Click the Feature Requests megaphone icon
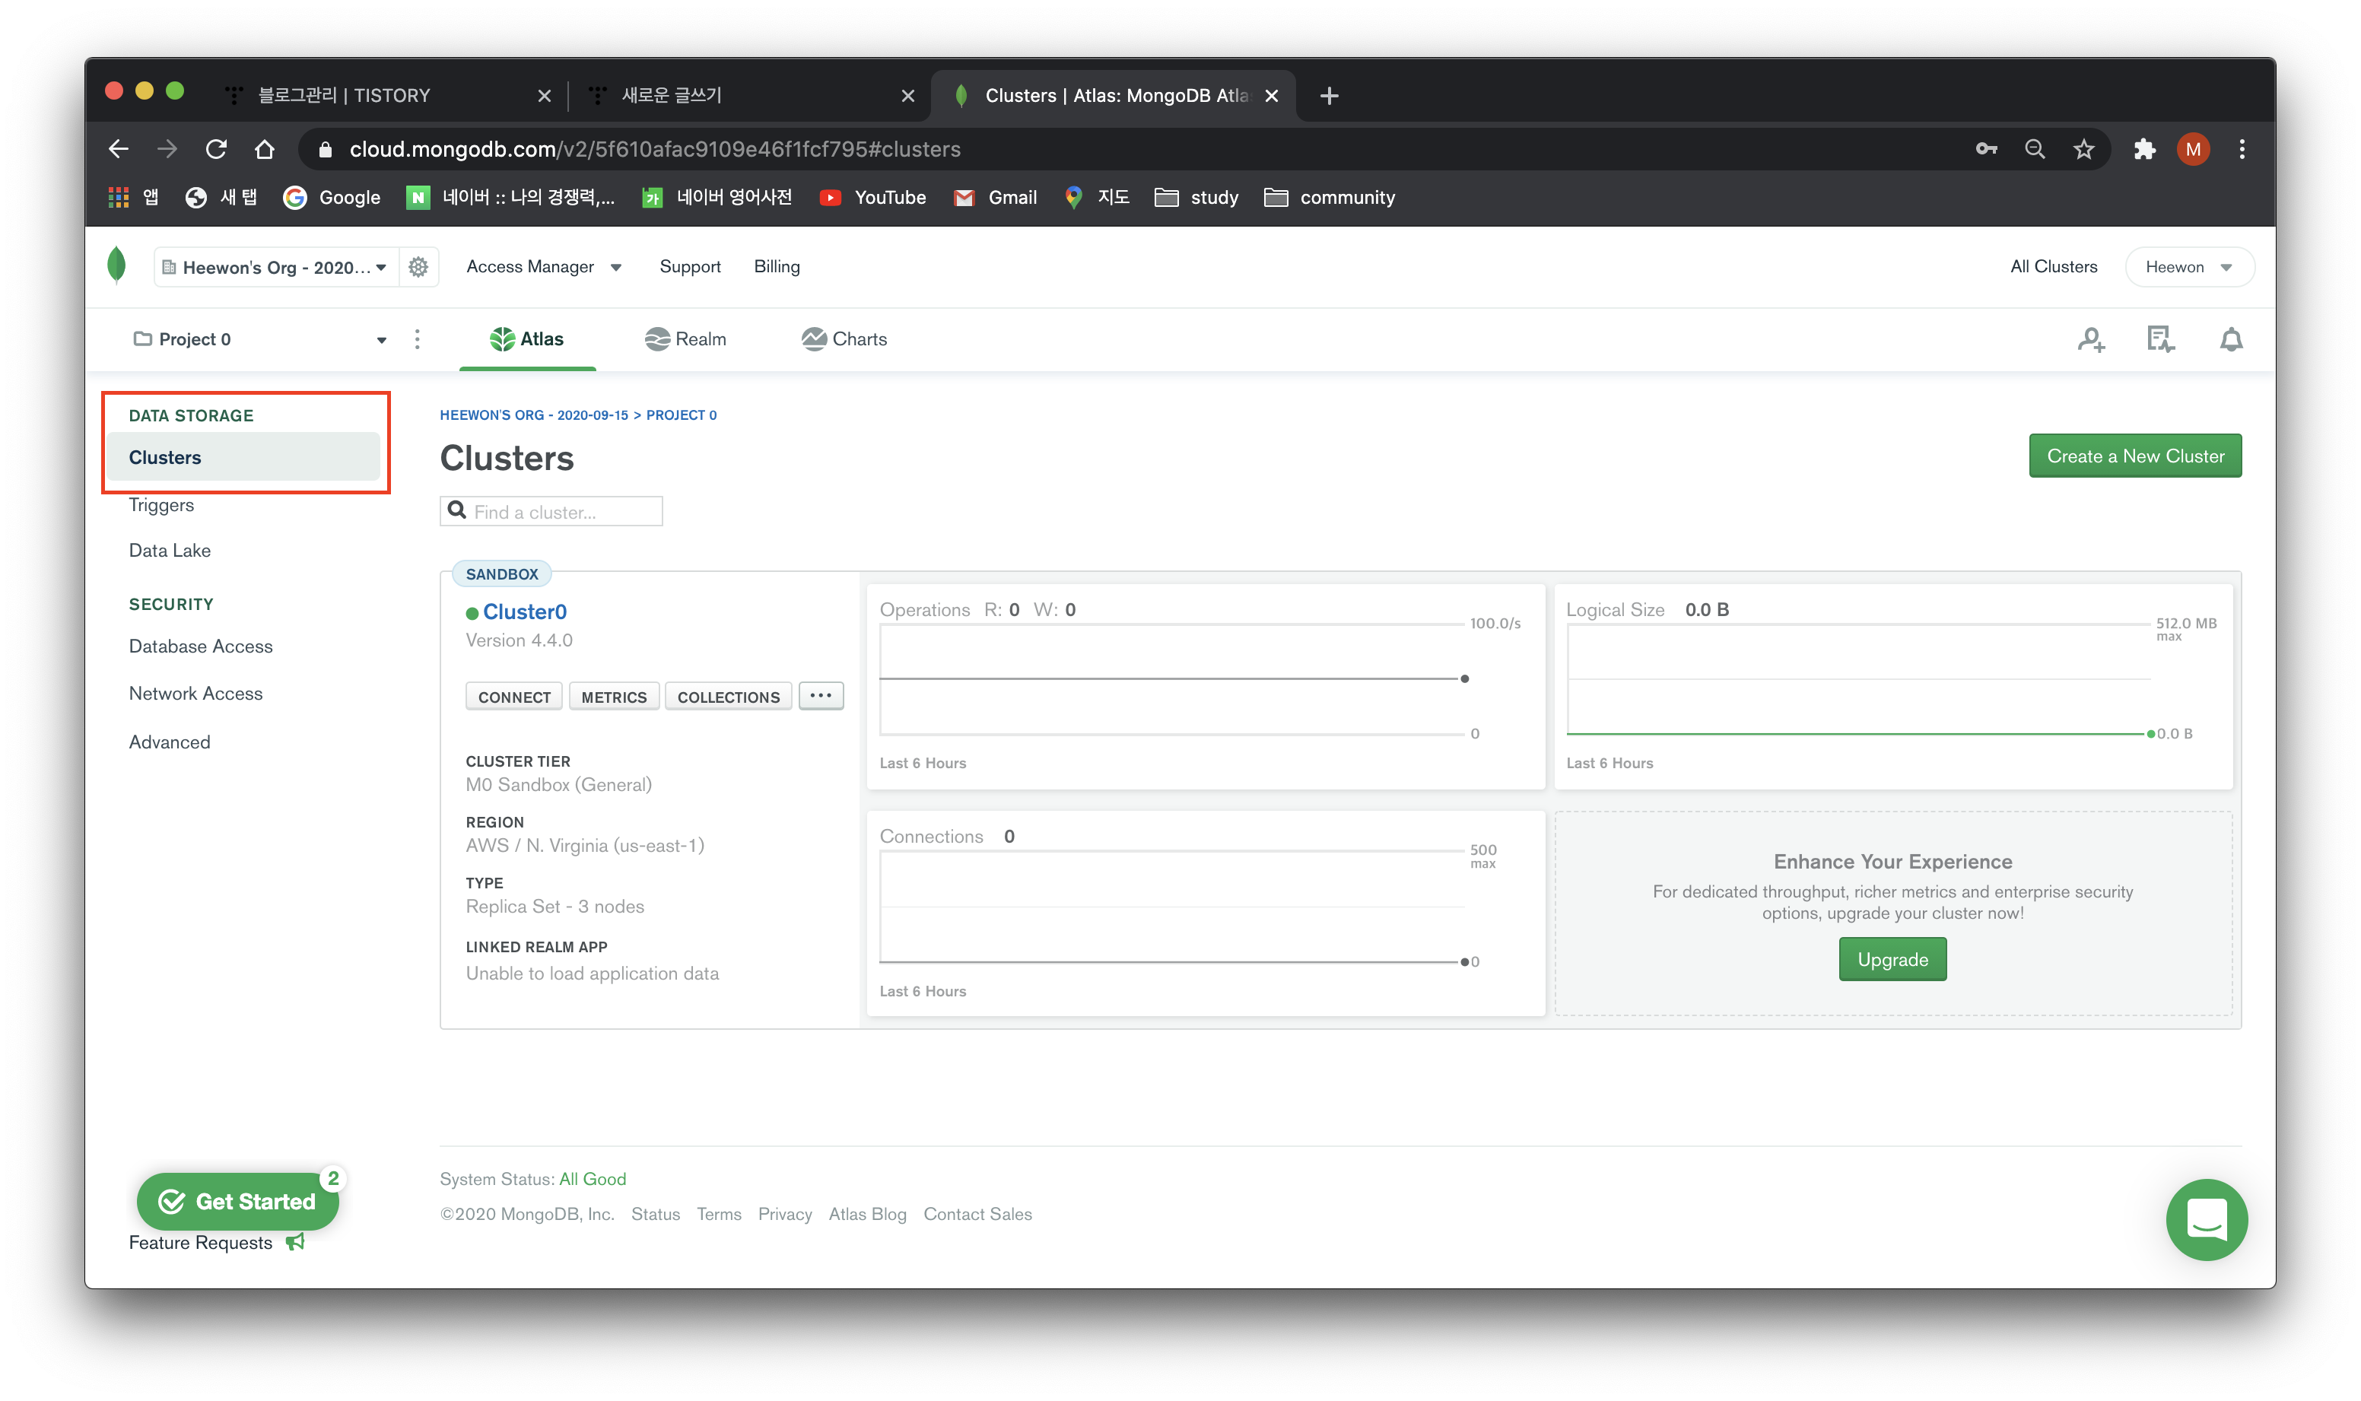The image size is (2361, 1401). [x=295, y=1242]
